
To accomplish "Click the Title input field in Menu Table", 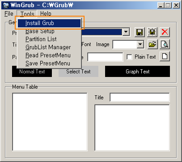I will (140, 98).
